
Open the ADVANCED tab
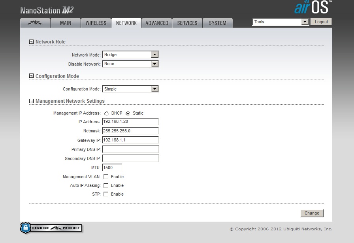point(157,23)
